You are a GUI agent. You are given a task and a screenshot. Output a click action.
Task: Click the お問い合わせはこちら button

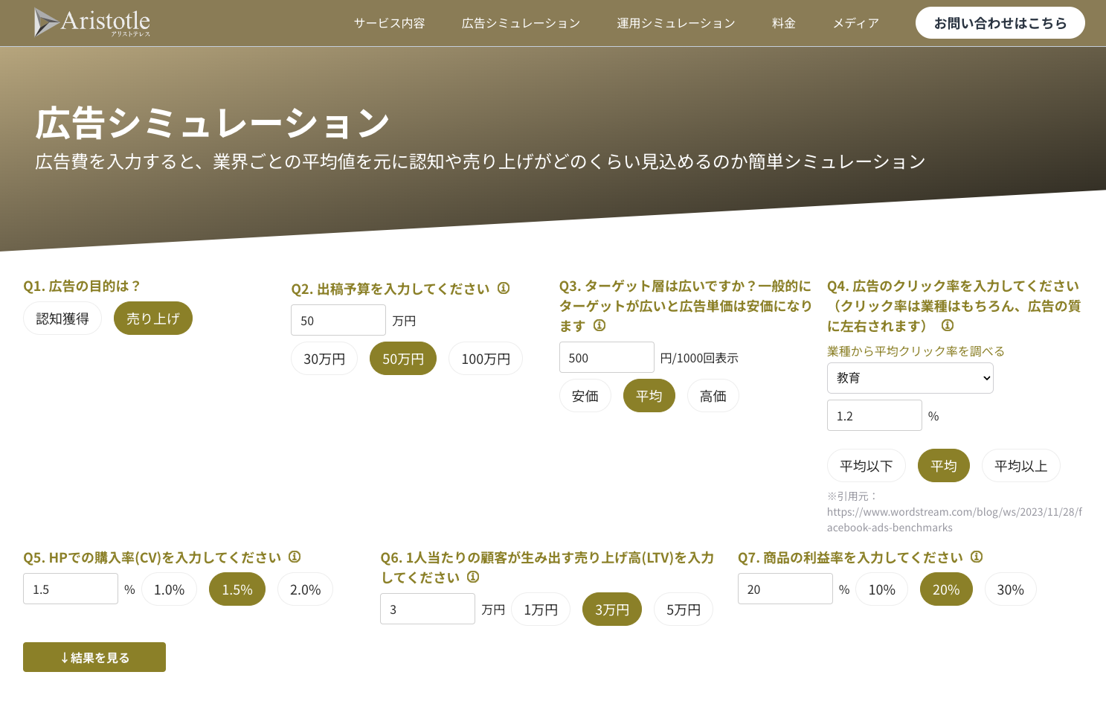pos(1000,23)
